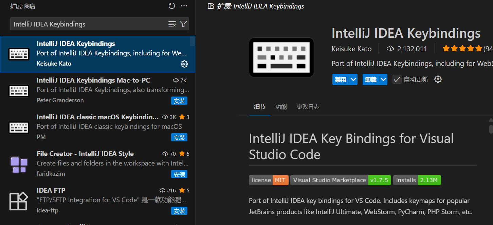This screenshot has height=225, width=493.
Task: Install the IntelliJ IDEA Keybindings Mac-to-PC extension
Action: coord(179,101)
